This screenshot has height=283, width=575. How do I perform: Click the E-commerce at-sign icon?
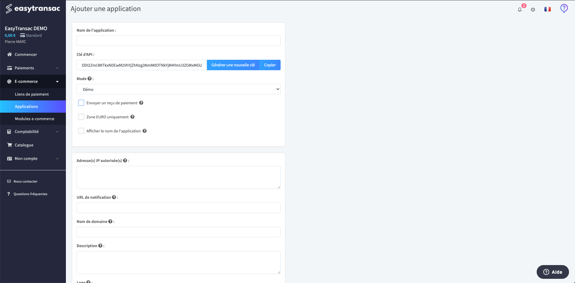pyautogui.click(x=9, y=81)
